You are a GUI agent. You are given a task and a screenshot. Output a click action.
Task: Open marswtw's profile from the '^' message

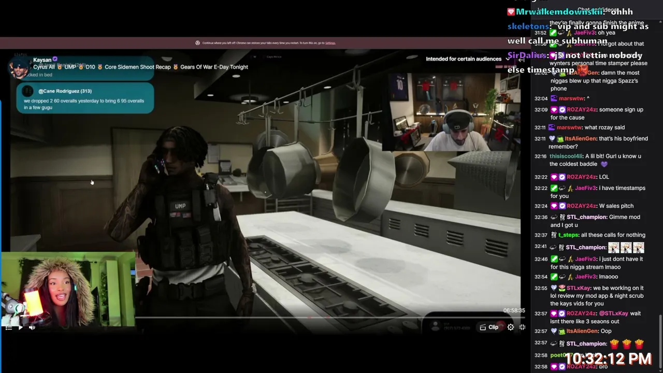click(x=570, y=98)
